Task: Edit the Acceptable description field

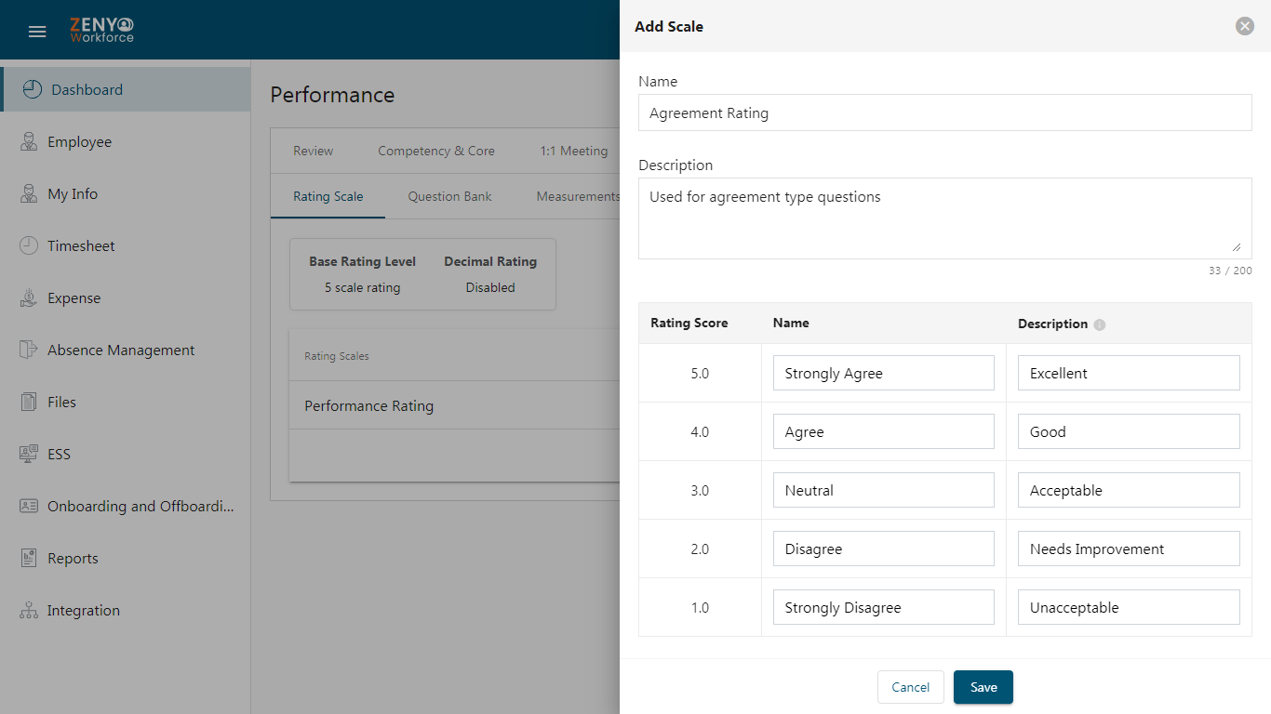Action: point(1129,490)
